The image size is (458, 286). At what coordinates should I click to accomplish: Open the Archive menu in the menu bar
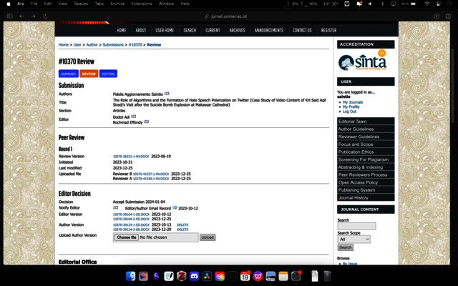click(x=117, y=4)
